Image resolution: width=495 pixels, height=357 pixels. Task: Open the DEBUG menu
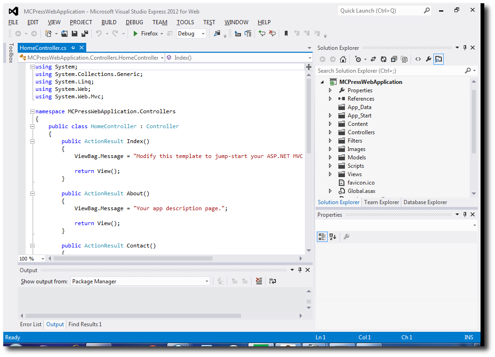(134, 22)
